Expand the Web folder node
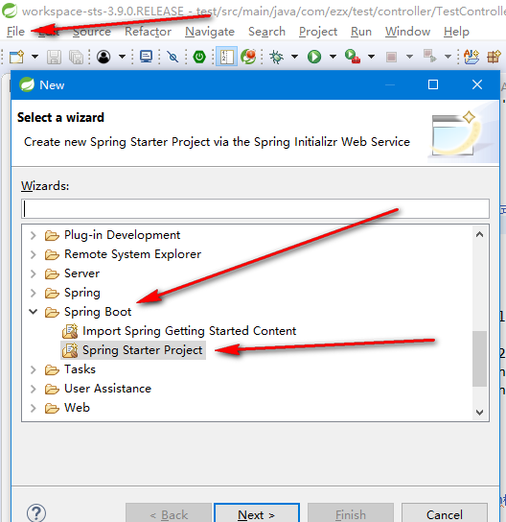The image size is (506, 522). click(x=33, y=408)
